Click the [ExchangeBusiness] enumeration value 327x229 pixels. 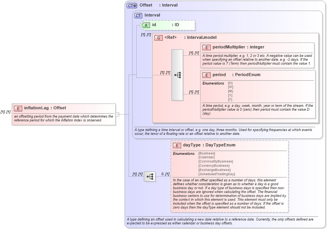coord(215,170)
